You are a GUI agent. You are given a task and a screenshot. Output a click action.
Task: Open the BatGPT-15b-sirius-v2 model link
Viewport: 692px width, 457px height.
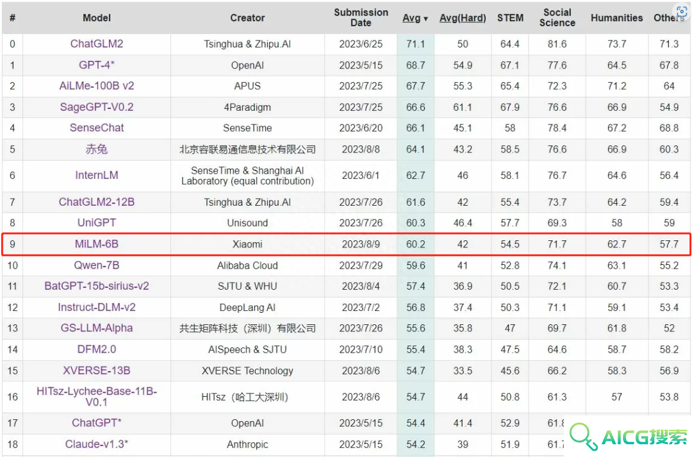(x=97, y=286)
